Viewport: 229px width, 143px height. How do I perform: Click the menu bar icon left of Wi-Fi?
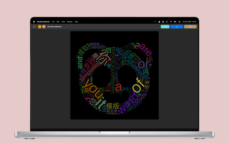(167, 22)
